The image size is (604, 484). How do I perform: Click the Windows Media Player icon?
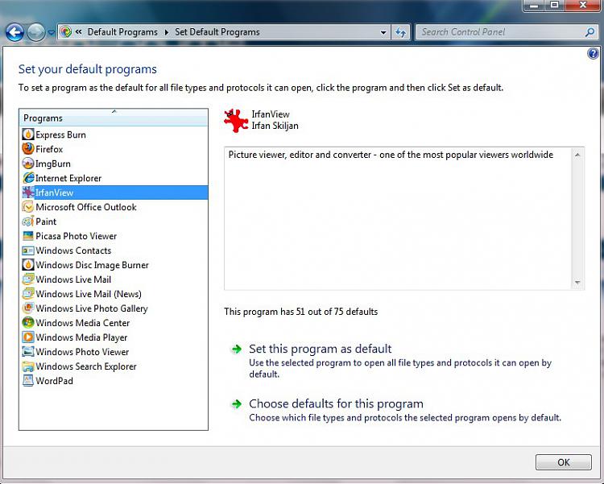(27, 337)
